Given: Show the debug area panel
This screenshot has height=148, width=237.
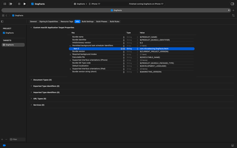Looking at the screenshot, I should tap(233, 145).
